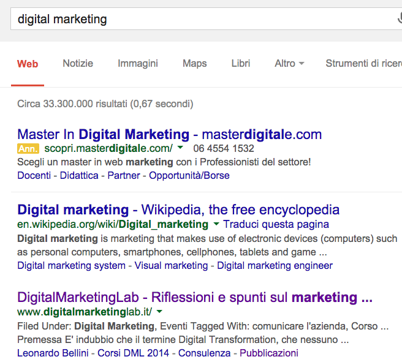The width and height of the screenshot is (402, 362).
Task: Expand the en.wikipedia.org result dropdown arrow
Action: [216, 224]
